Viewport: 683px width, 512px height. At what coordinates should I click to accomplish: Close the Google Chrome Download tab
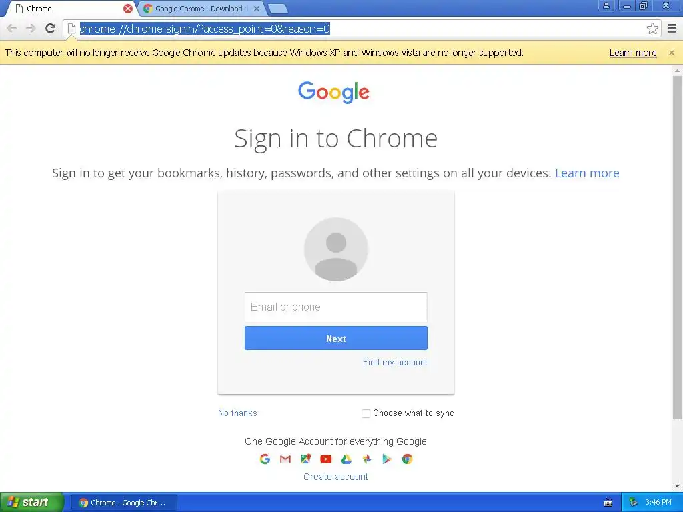click(x=257, y=9)
